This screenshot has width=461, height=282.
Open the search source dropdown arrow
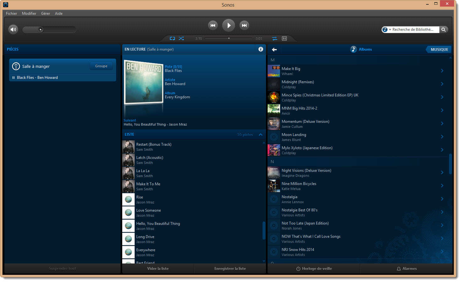[390, 30]
